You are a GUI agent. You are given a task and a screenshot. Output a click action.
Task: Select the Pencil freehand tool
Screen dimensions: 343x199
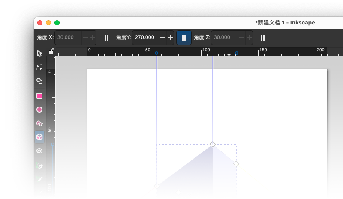40,179
